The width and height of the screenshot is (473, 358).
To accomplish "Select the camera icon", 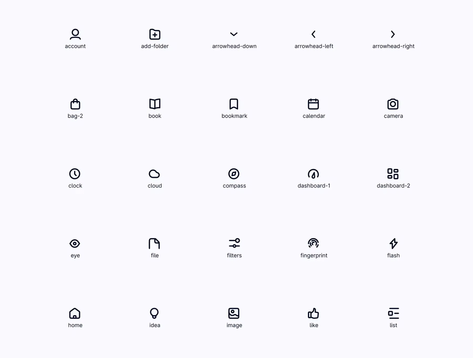I will [393, 104].
